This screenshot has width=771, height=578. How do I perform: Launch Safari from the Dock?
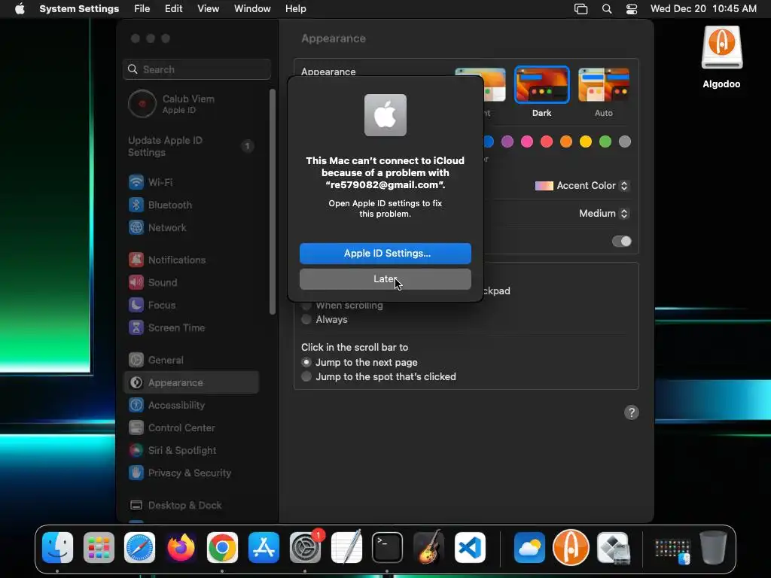139,548
